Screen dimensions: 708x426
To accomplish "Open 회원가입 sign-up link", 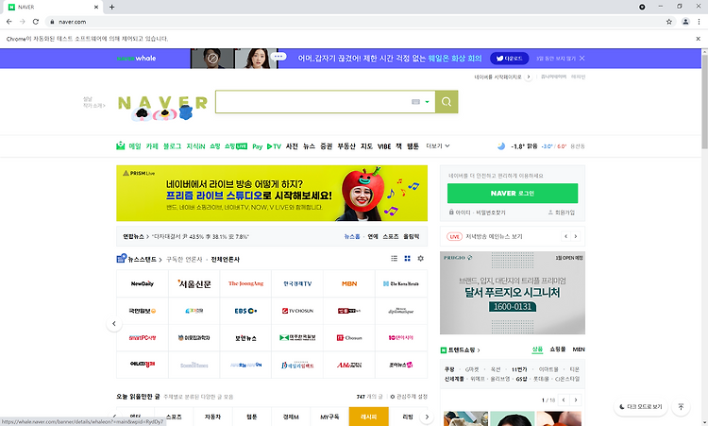I will click(x=562, y=213).
